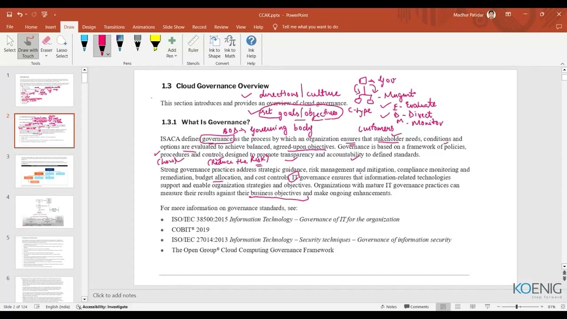The width and height of the screenshot is (567, 319).
Task: Expand the Eraser options arrow
Action: pyautogui.click(x=47, y=56)
